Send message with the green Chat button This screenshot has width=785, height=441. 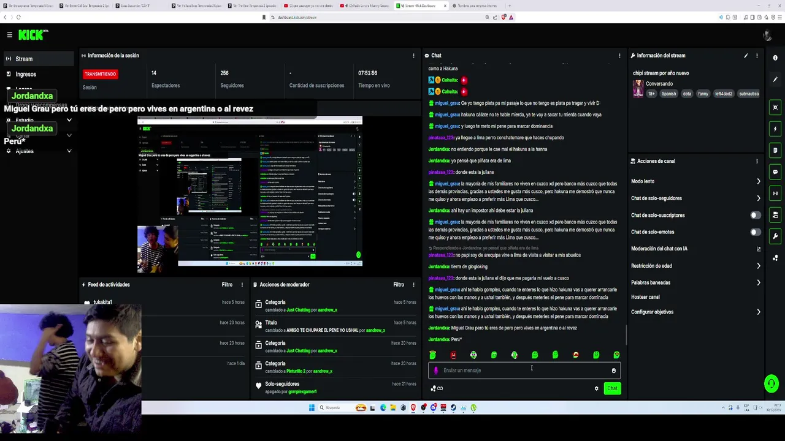click(612, 388)
